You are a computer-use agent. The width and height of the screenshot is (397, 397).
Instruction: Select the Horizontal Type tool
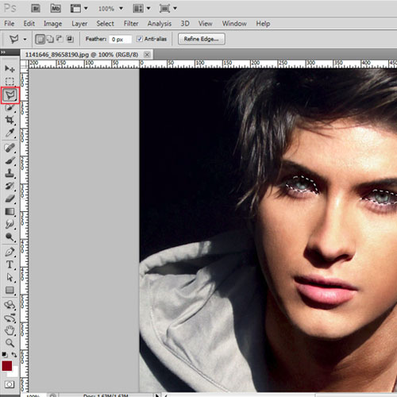[10, 264]
